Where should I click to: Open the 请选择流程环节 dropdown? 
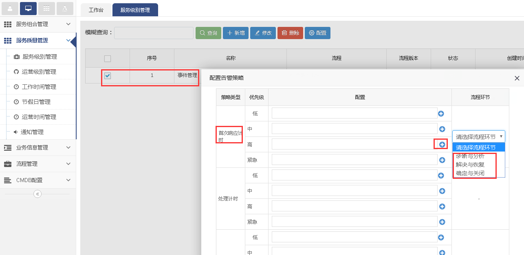[478, 136]
